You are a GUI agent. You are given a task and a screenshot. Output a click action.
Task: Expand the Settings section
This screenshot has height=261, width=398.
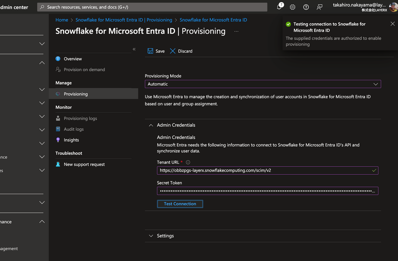click(151, 236)
